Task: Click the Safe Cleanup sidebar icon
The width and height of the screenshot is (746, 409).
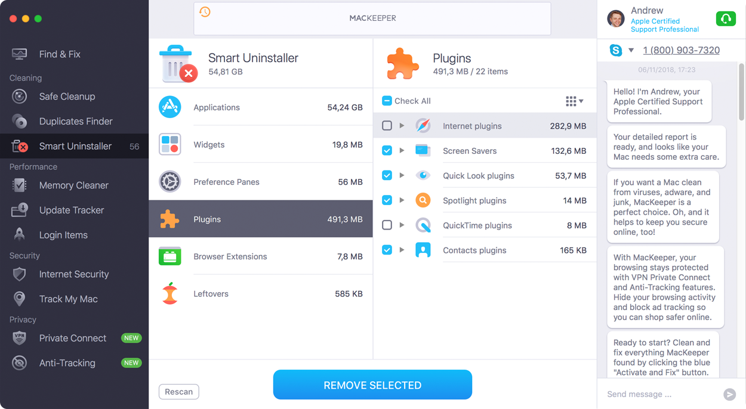Action: [x=20, y=97]
